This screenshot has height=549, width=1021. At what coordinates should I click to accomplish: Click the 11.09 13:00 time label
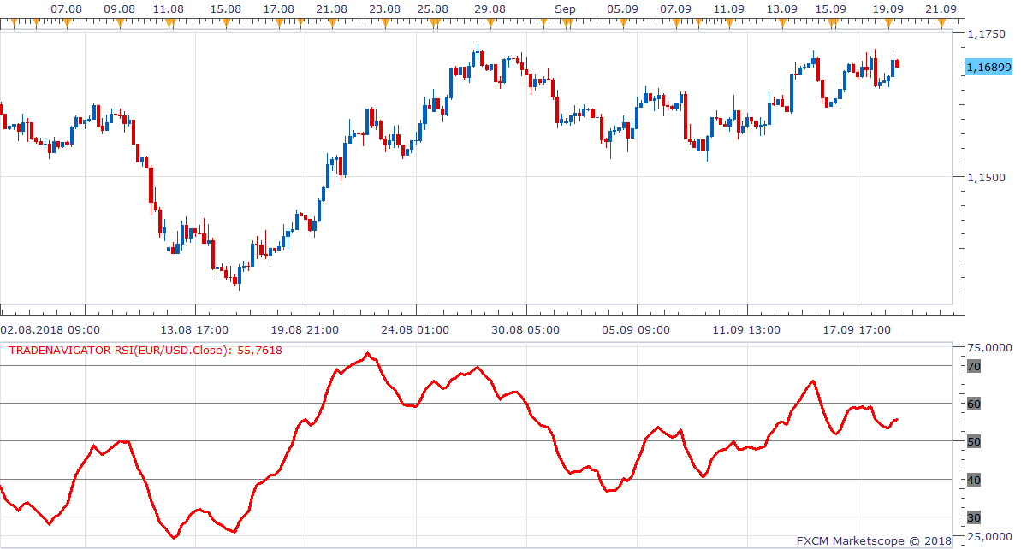click(746, 330)
